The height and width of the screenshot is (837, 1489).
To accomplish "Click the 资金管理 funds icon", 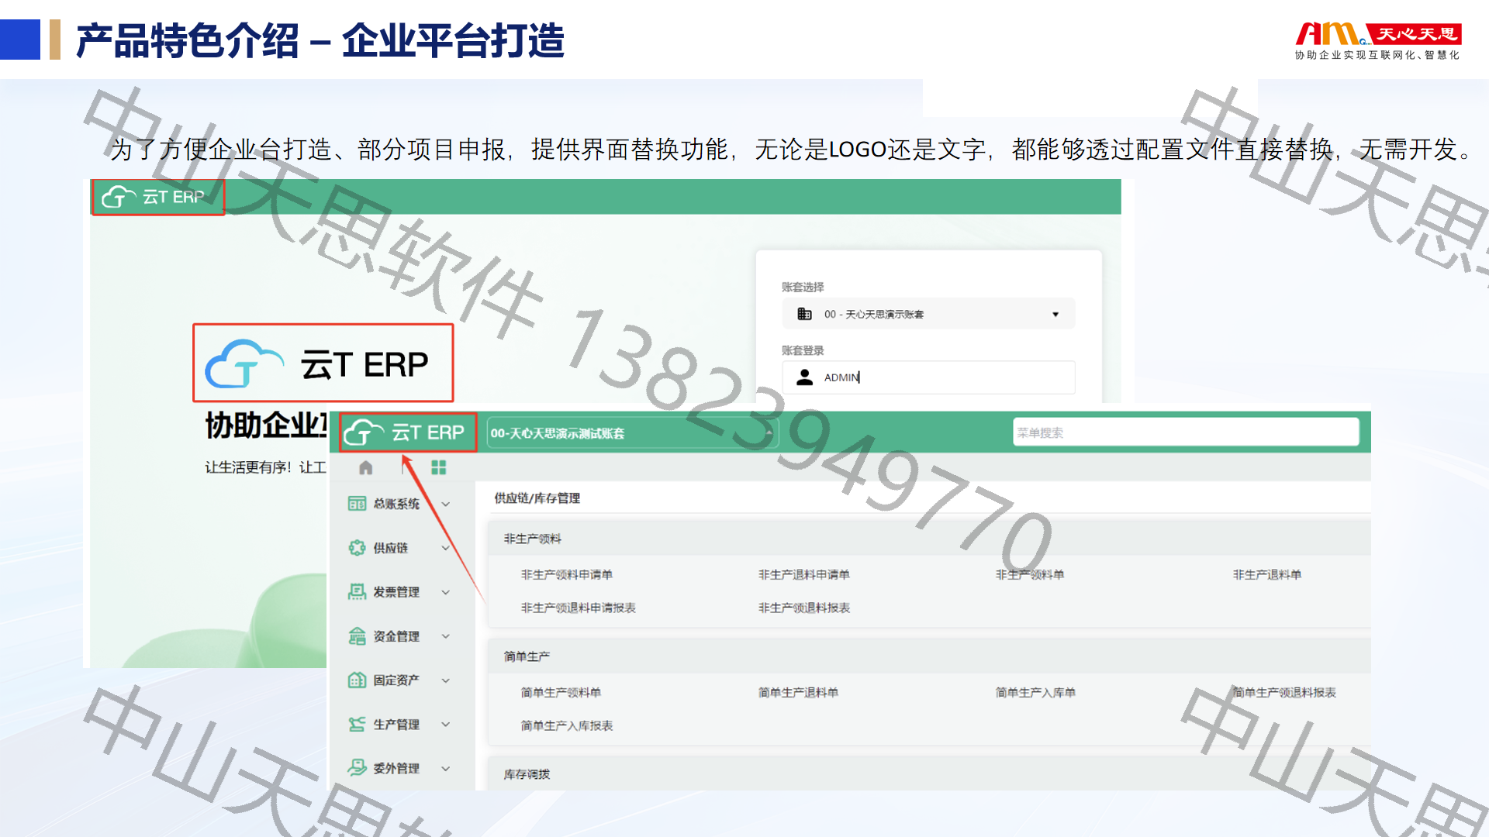I will coord(357,636).
